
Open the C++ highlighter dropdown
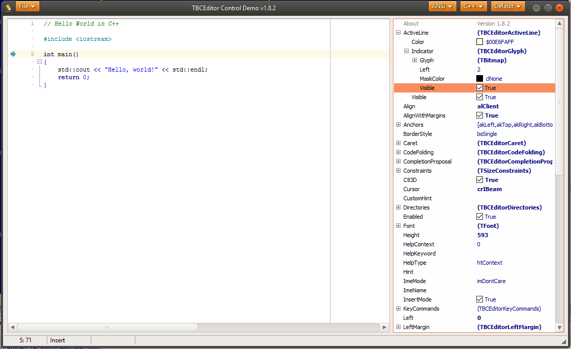coord(473,7)
